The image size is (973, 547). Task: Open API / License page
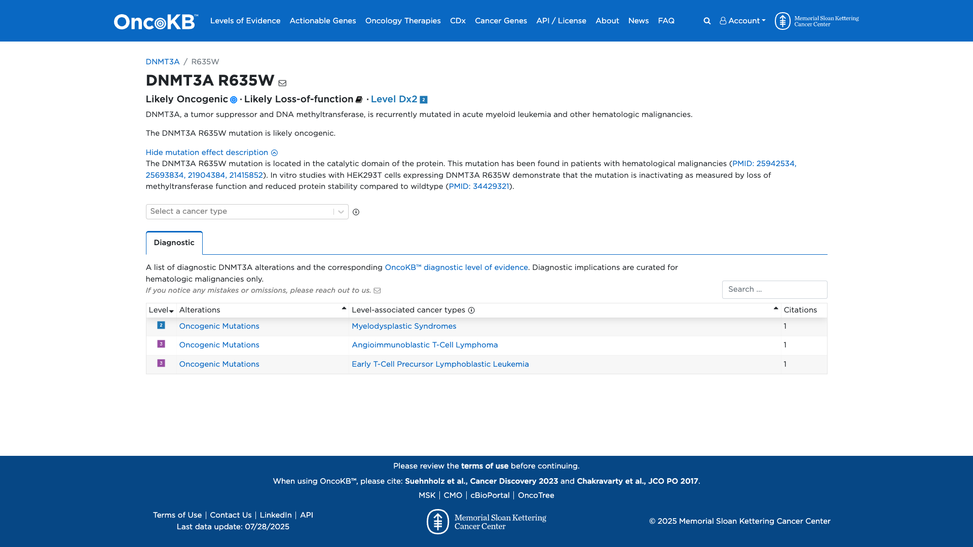561,21
